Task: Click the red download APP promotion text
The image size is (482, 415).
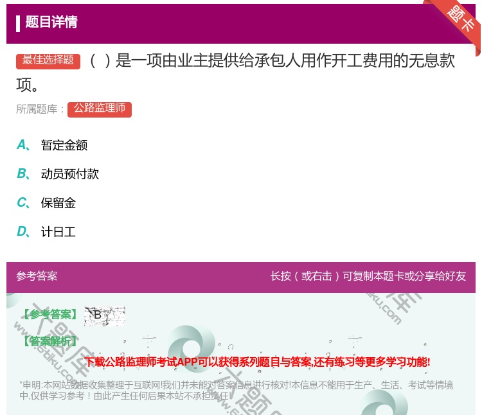Action: tap(257, 362)
